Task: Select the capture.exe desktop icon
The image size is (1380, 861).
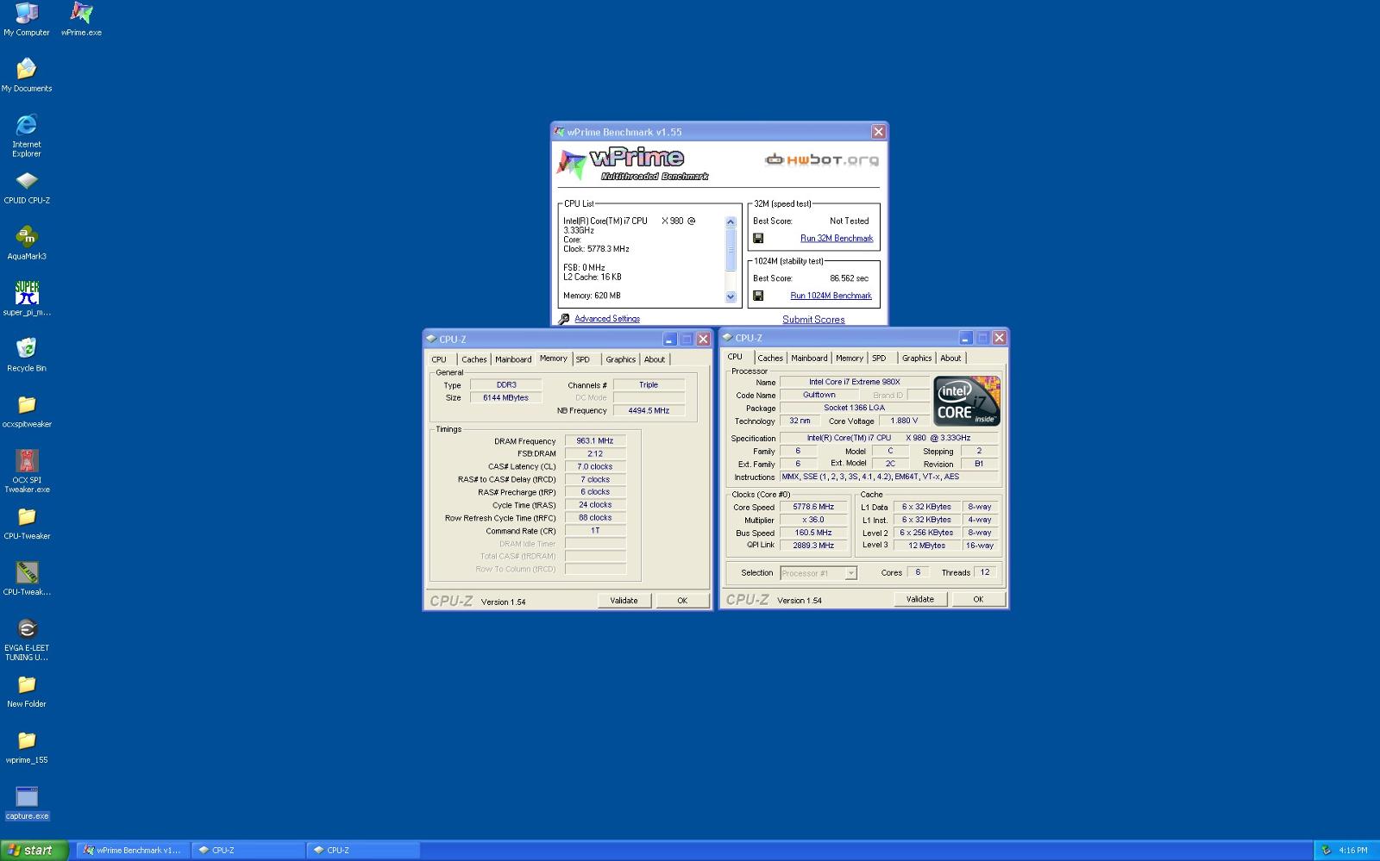Action: 27,803
